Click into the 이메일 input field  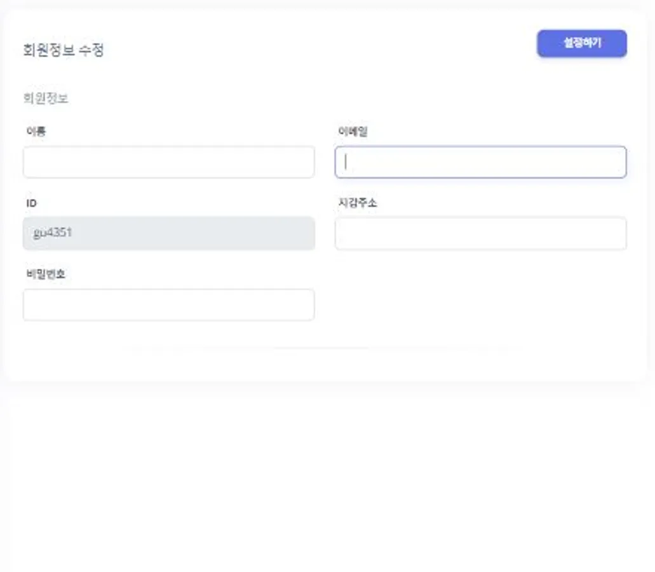point(480,162)
